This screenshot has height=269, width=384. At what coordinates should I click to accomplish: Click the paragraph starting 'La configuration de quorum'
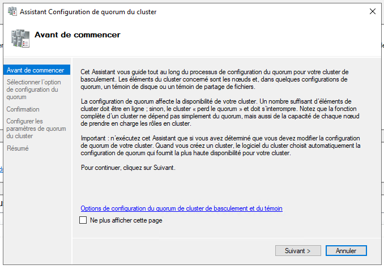click(220, 112)
